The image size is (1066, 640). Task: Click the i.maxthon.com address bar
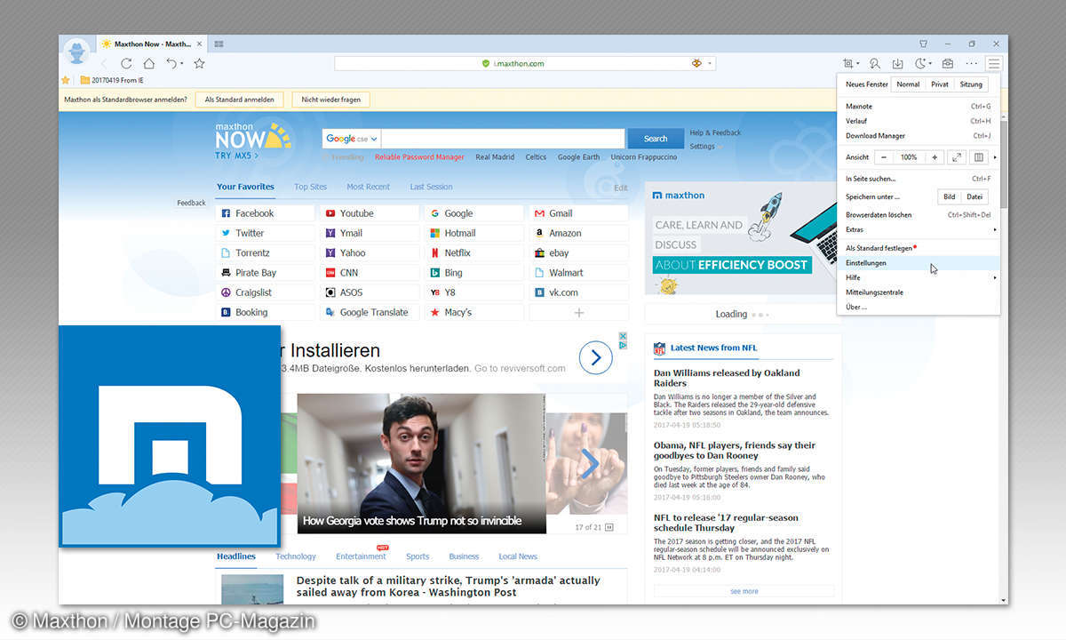pos(524,63)
